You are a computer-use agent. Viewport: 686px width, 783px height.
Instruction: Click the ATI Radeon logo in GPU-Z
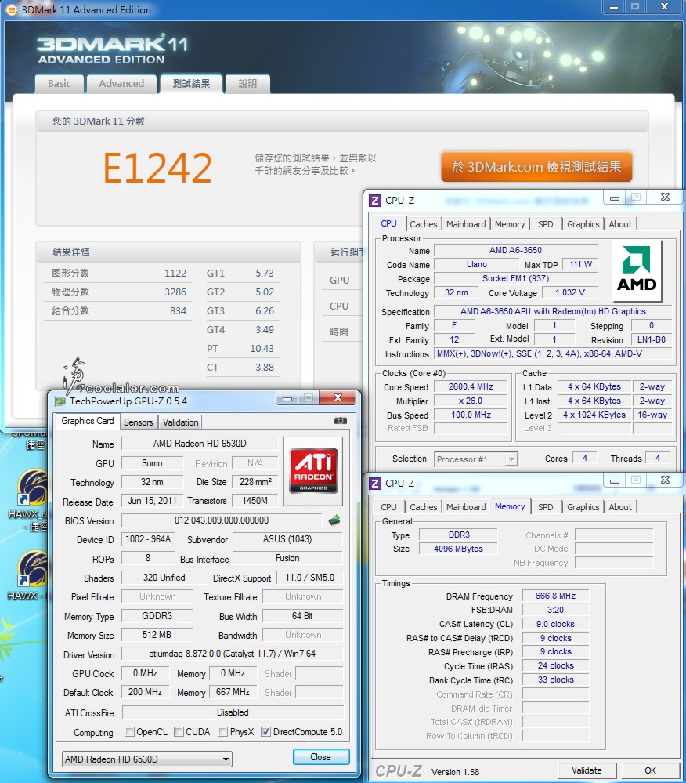[313, 471]
